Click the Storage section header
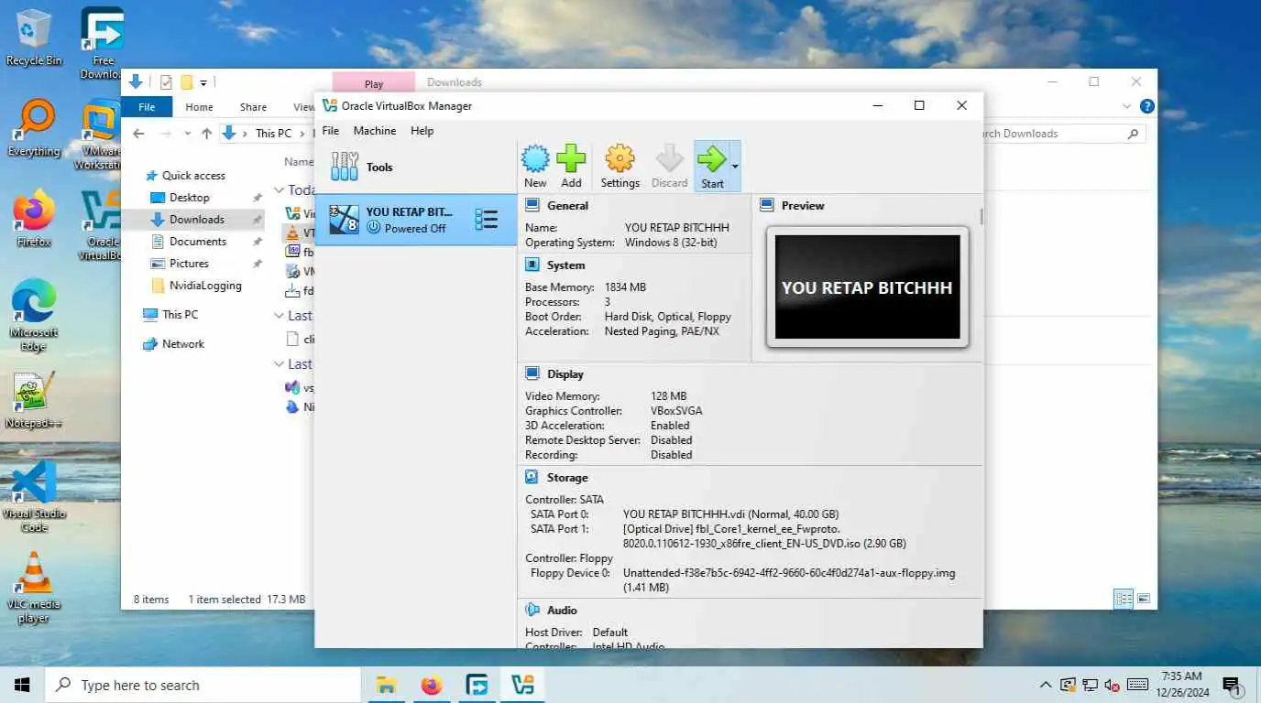The width and height of the screenshot is (1261, 703). click(x=567, y=478)
